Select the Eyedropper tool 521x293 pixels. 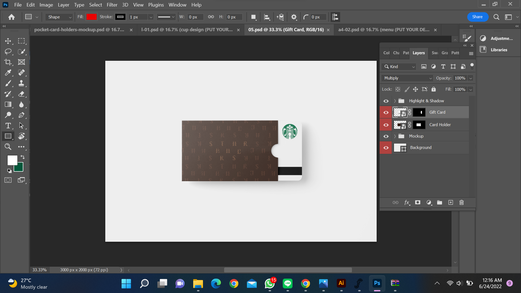[x=8, y=73]
